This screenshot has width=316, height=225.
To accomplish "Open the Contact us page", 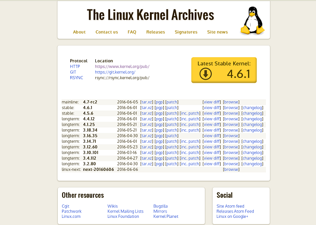I will coord(107,32).
